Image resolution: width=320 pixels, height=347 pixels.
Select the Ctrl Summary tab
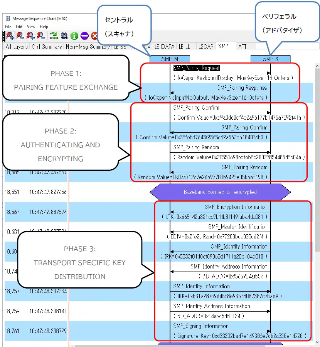point(47,47)
